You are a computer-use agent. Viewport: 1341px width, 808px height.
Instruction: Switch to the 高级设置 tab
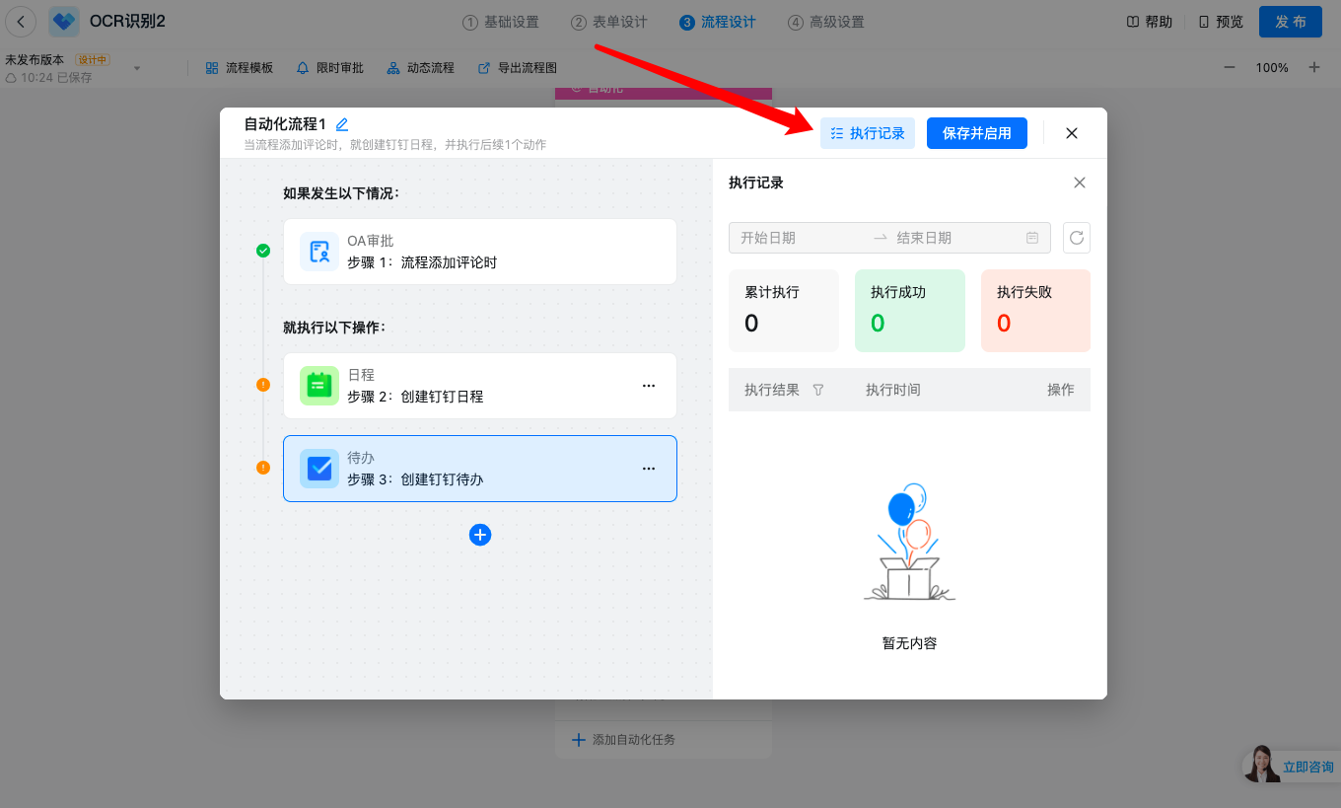826,22
